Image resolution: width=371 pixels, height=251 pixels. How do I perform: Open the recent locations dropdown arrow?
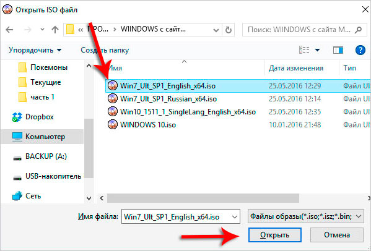(x=42, y=30)
